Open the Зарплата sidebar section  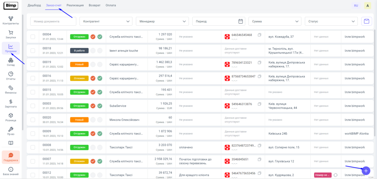click(x=11, y=104)
